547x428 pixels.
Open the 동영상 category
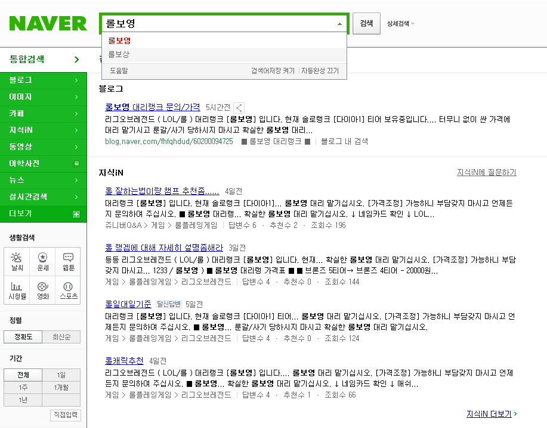click(x=44, y=146)
